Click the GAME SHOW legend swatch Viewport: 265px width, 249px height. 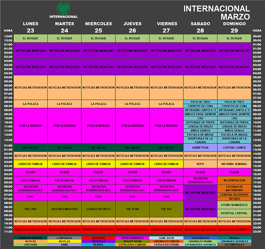click(166, 238)
